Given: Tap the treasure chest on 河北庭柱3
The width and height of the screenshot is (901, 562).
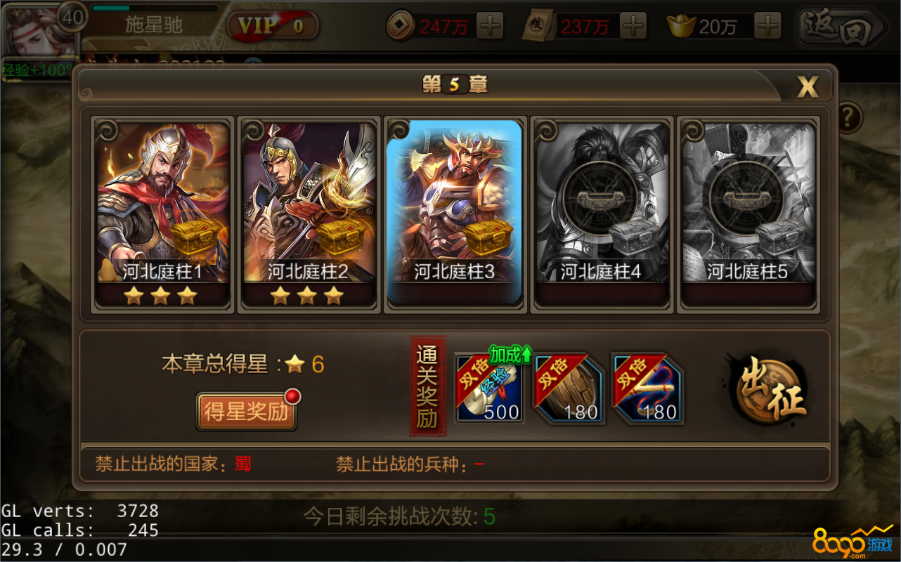Looking at the screenshot, I should (x=488, y=240).
